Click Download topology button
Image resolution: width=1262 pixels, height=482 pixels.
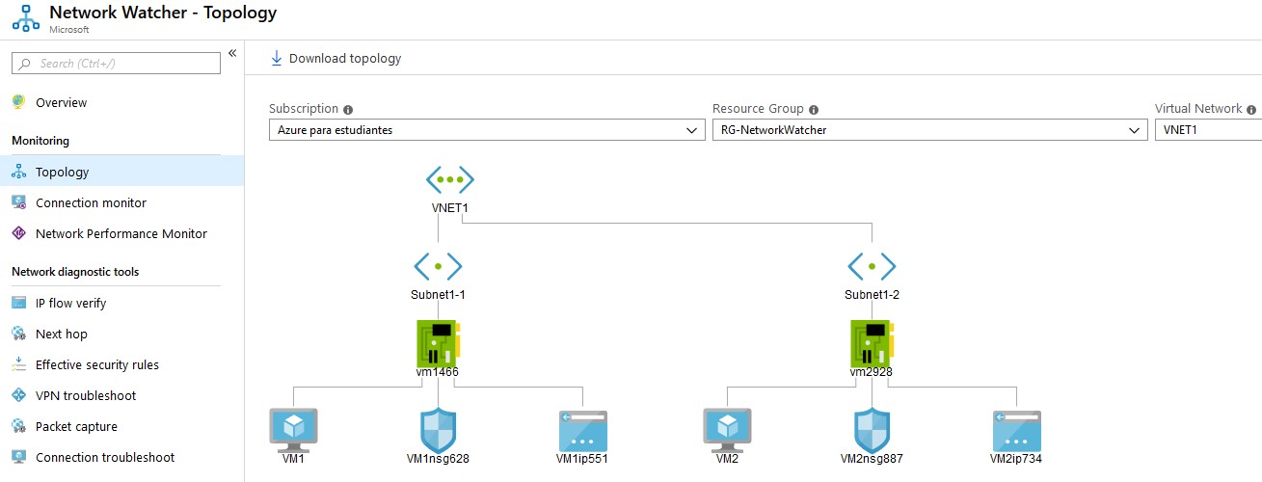coord(336,58)
